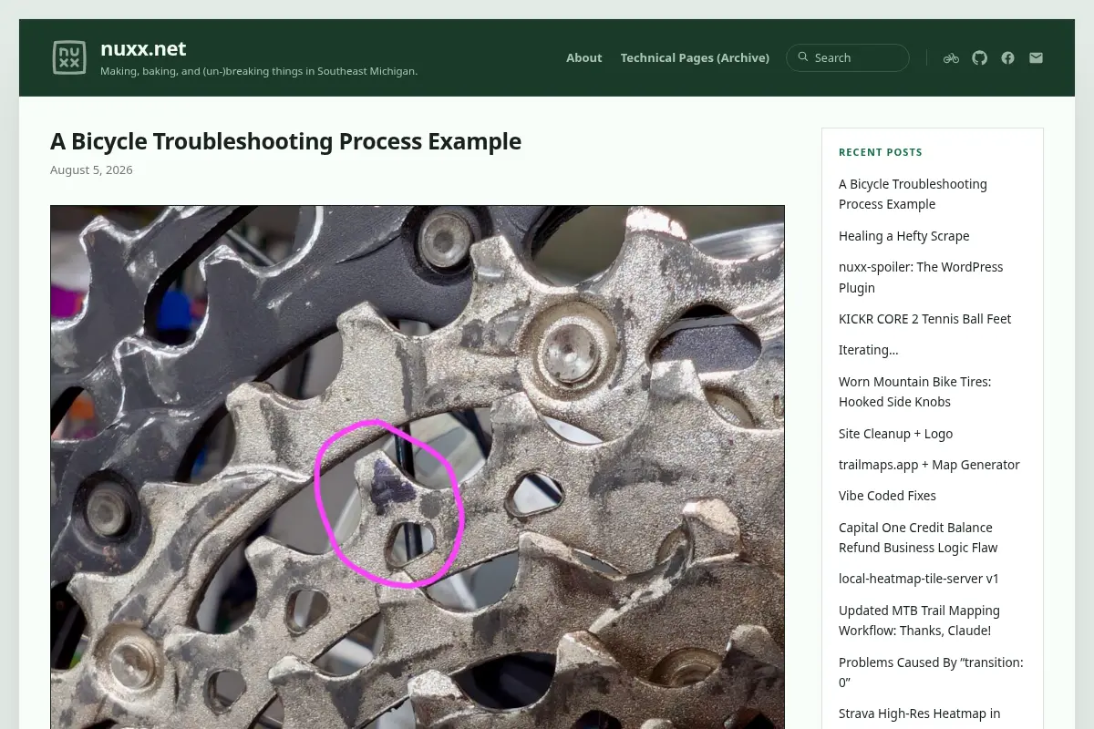This screenshot has width=1094, height=729.
Task: Open Technical Pages (Archive) menu item
Action: (695, 57)
